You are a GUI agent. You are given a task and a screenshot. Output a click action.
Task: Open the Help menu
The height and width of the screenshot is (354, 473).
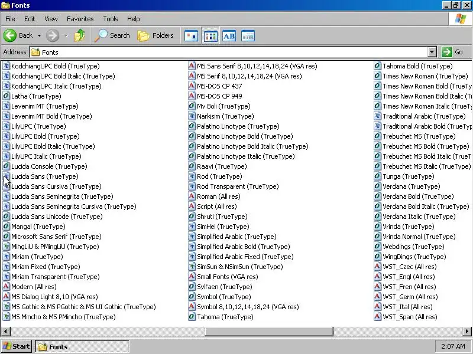(x=134, y=19)
